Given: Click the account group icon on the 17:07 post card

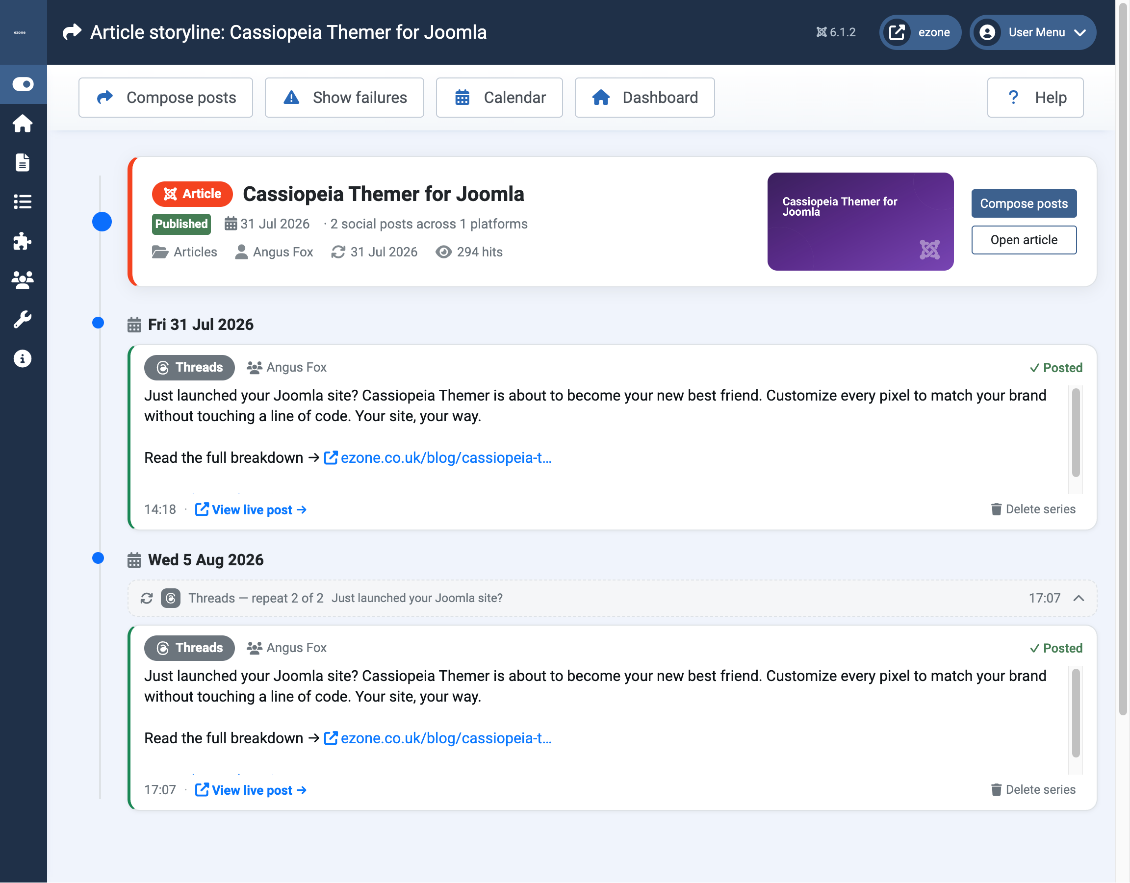Looking at the screenshot, I should 254,648.
